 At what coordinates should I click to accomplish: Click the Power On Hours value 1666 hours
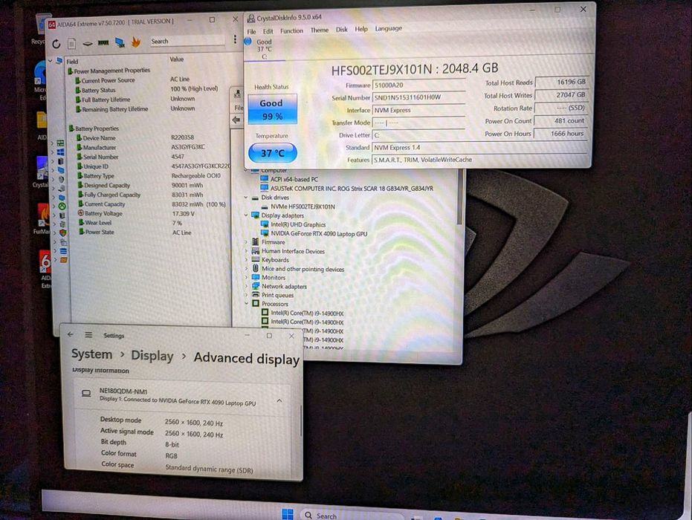[x=560, y=133]
